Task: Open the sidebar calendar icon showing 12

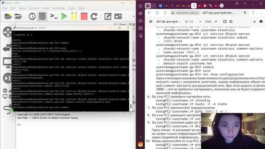Action: click(x=140, y=28)
